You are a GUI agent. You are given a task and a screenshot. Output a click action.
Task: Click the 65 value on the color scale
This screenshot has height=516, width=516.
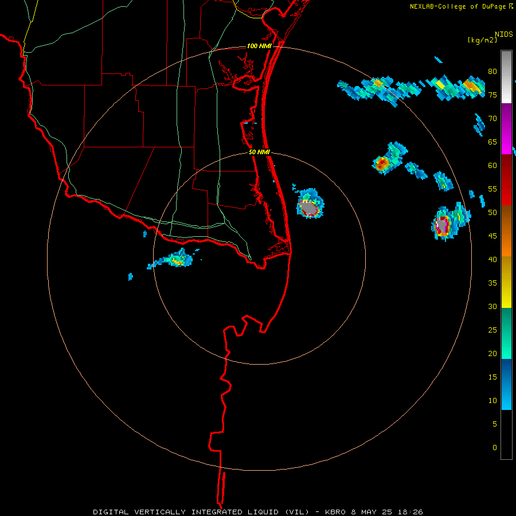492,142
